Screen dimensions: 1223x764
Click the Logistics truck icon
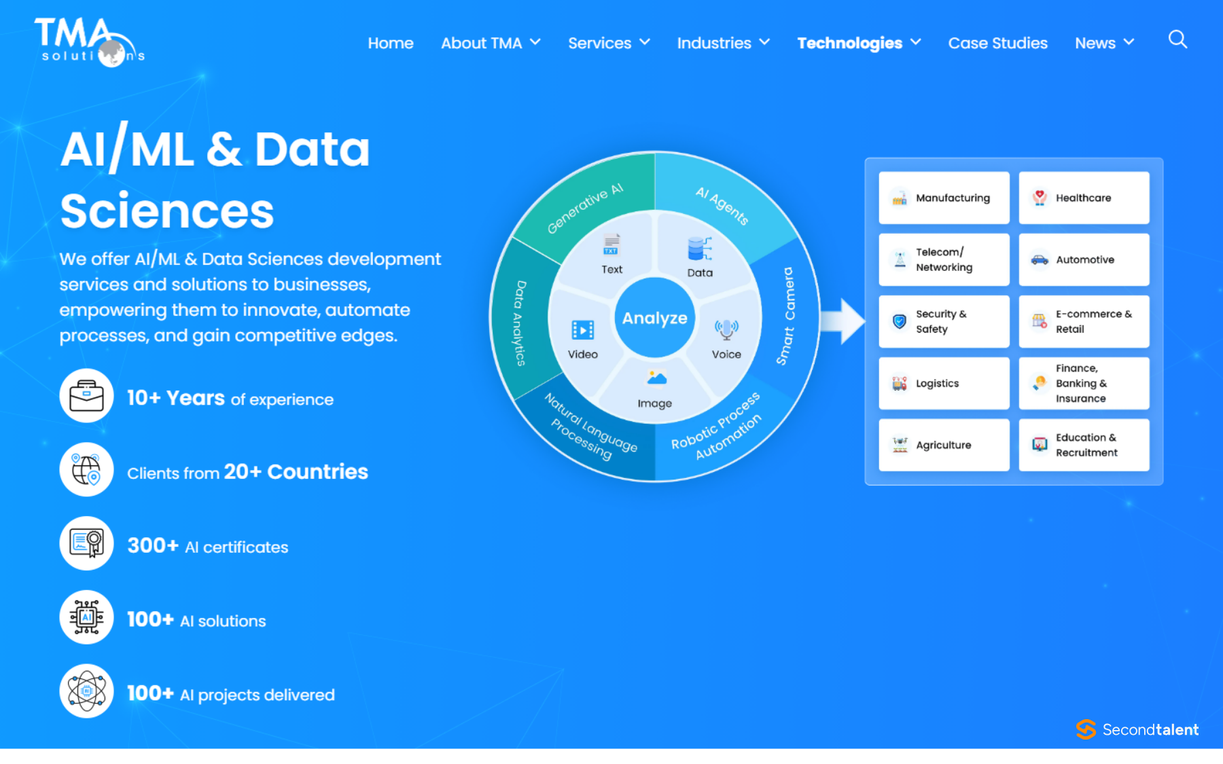900,384
